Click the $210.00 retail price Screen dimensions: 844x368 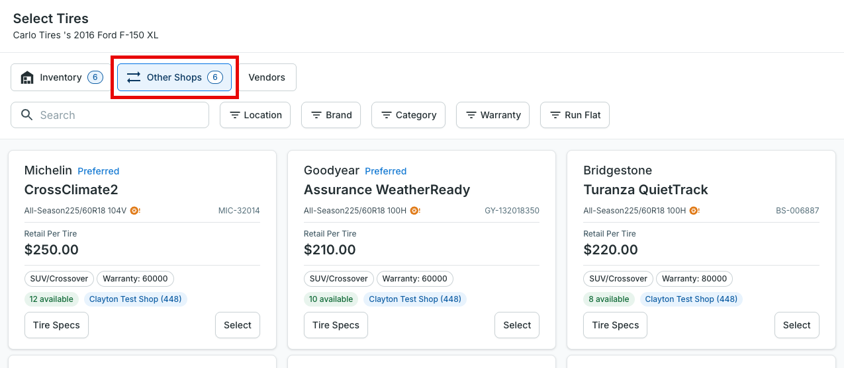coord(330,250)
